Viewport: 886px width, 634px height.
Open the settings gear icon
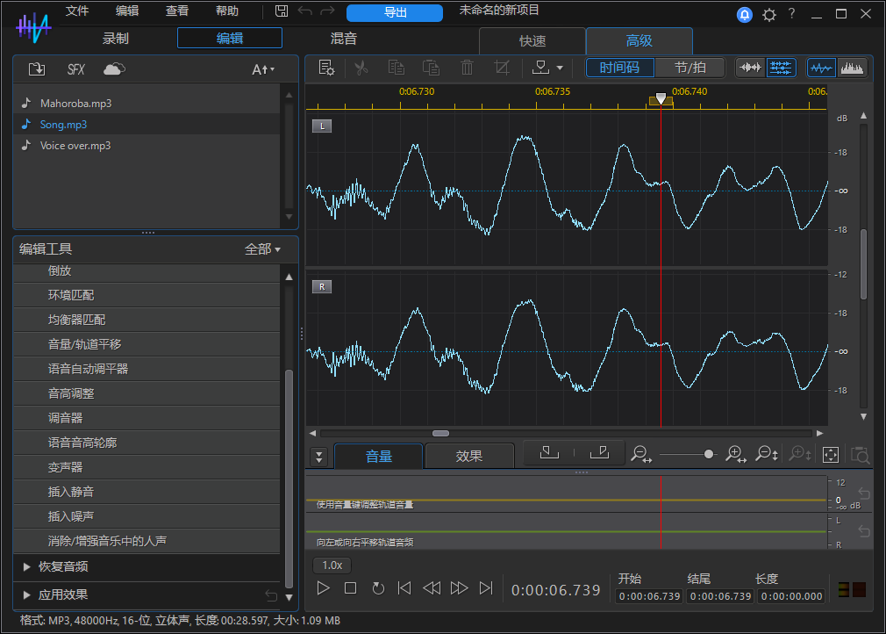pos(769,14)
